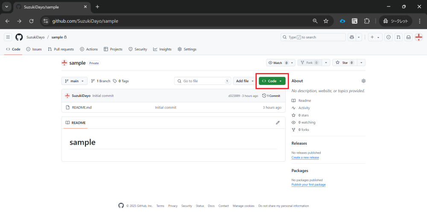427x224 pixels.
Task: Star the sample repository
Action: tap(345, 63)
